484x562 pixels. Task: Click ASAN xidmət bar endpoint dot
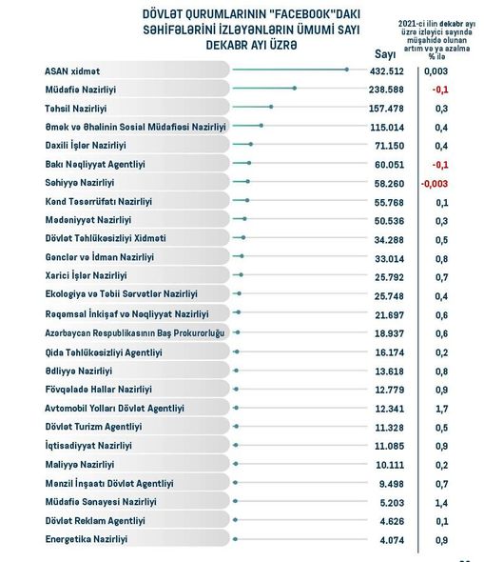pyautogui.click(x=347, y=70)
